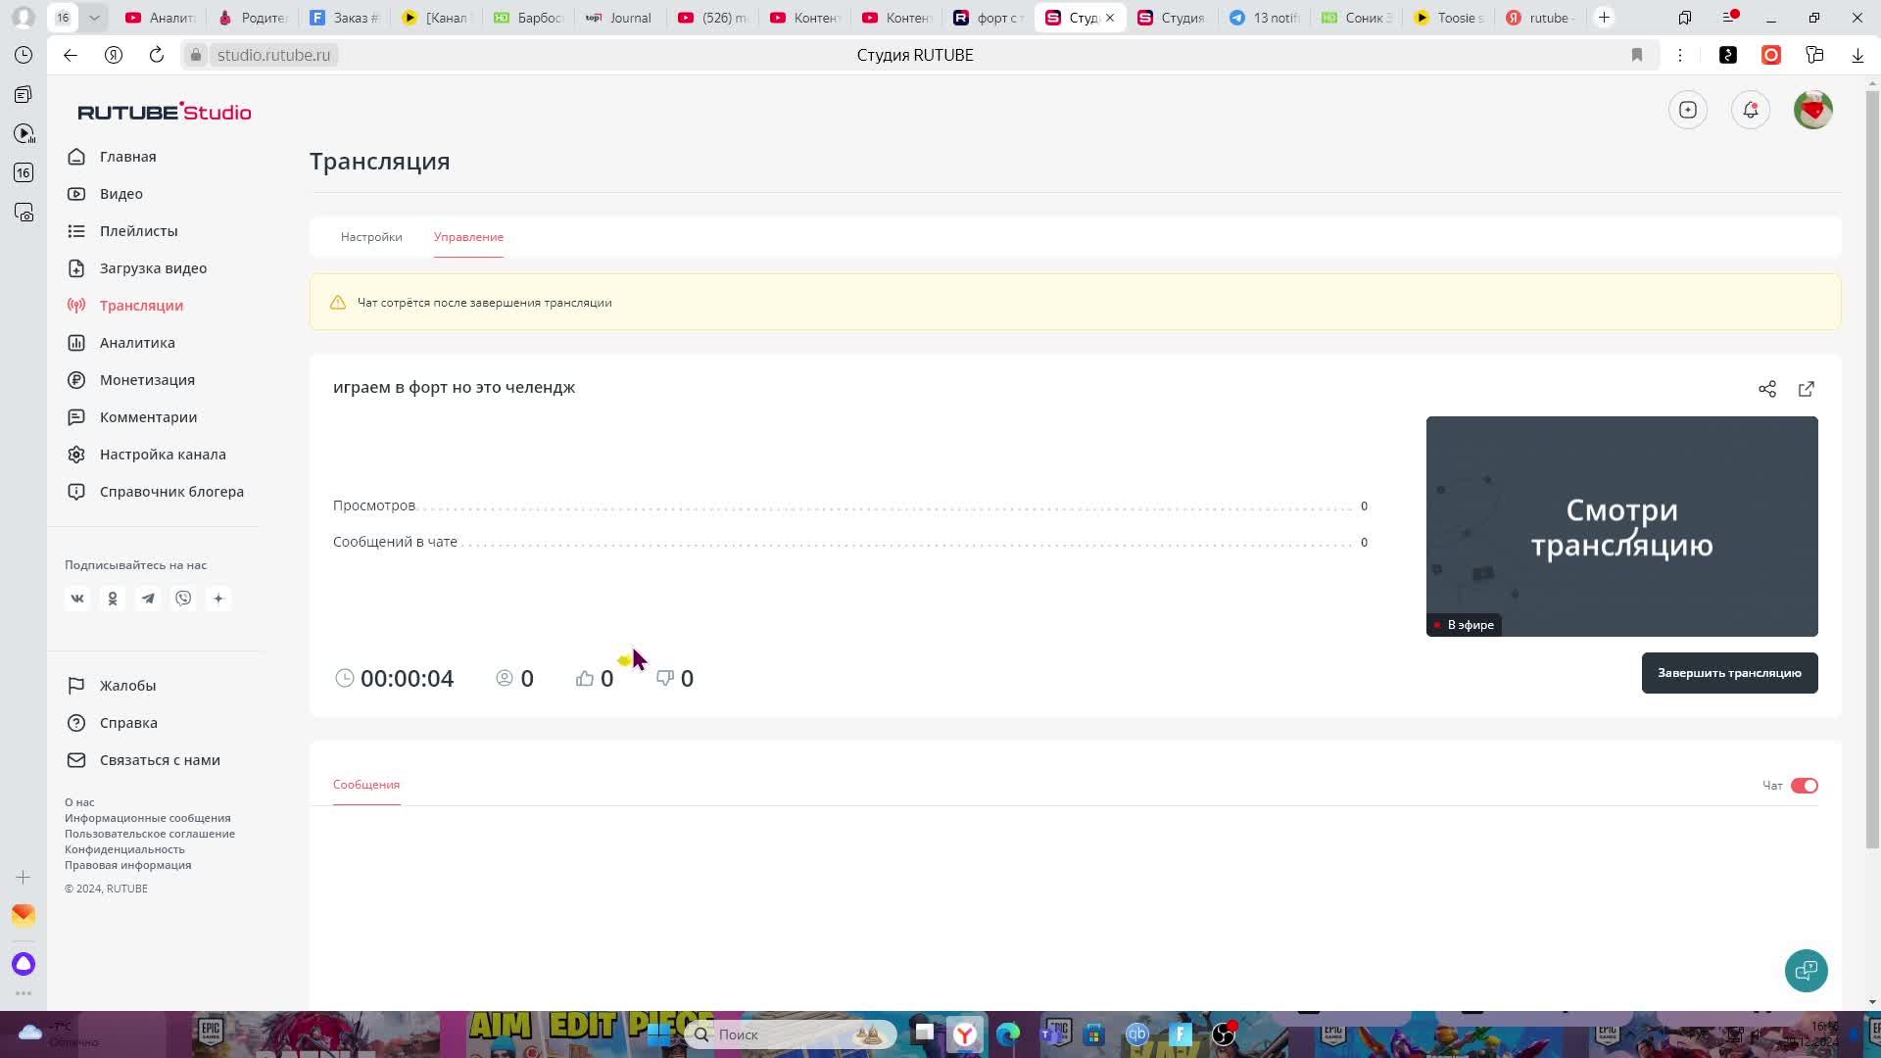The image size is (1881, 1058).
Task: Reload the page
Action: [x=157, y=55]
